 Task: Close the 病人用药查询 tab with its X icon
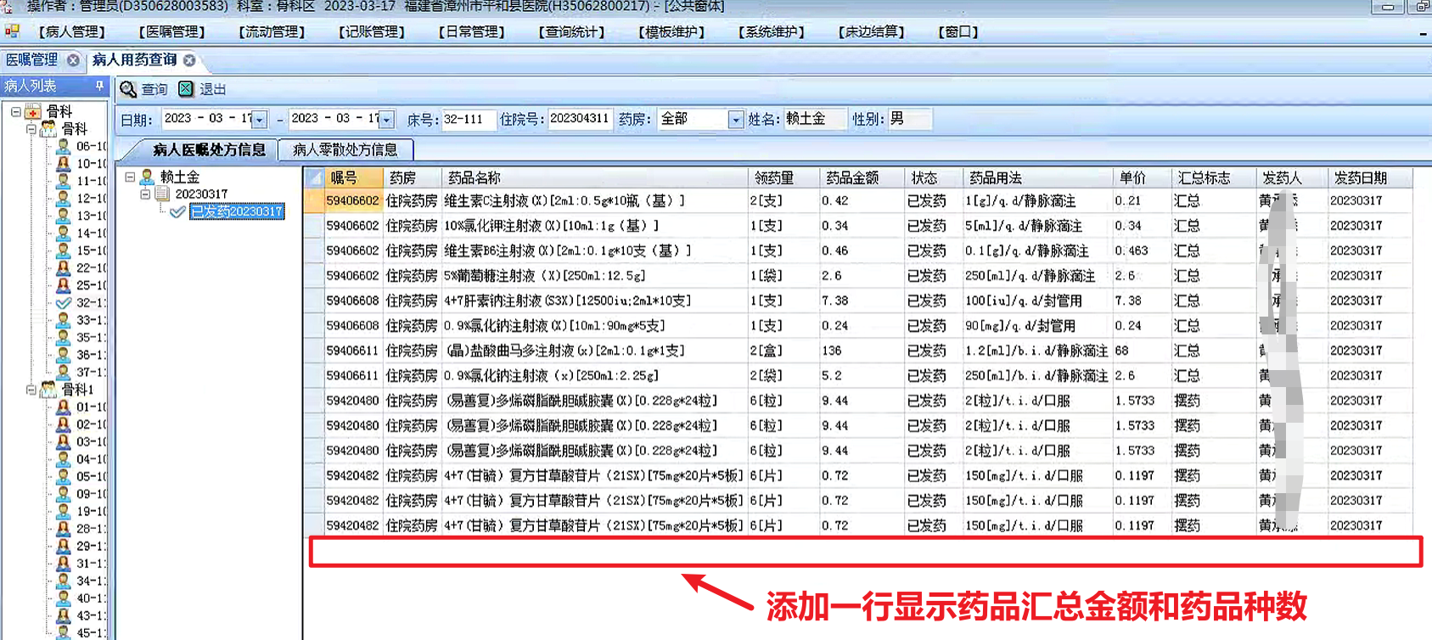pos(189,60)
